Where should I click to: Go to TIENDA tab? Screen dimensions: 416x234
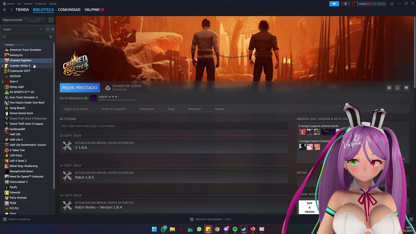coord(22,10)
